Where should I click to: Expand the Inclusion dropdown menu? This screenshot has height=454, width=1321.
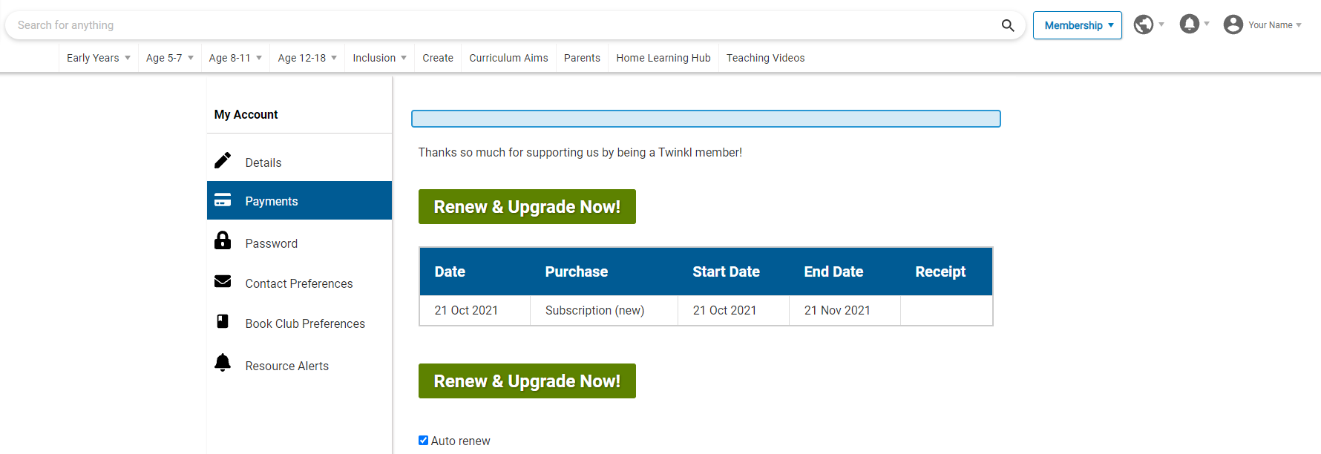click(x=379, y=58)
